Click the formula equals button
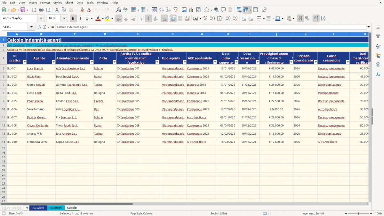The image size is (384, 216). pyautogui.click(x=52, y=27)
